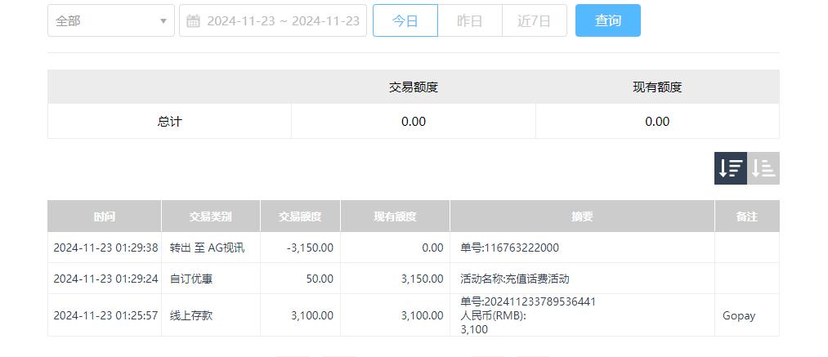Click the 摘要 column header
This screenshot has height=357, width=828.
582,216
